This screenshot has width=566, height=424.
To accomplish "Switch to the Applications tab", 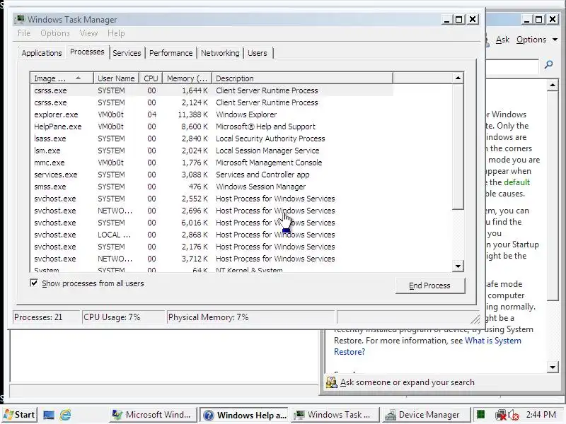I will (x=42, y=53).
